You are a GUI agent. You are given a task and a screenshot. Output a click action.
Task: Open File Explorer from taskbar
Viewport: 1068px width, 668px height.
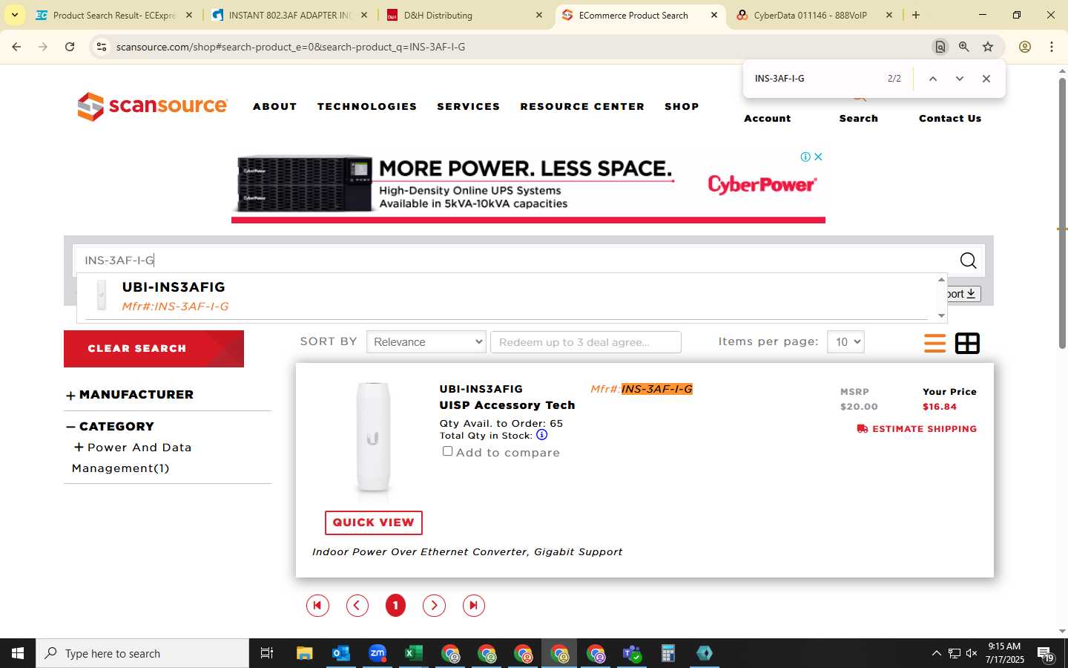[305, 653]
